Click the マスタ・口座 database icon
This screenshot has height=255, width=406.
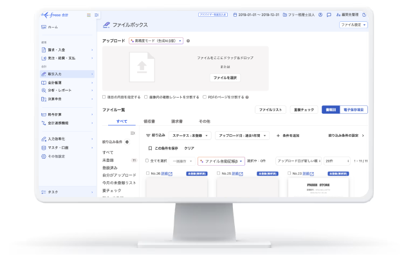(x=44, y=148)
